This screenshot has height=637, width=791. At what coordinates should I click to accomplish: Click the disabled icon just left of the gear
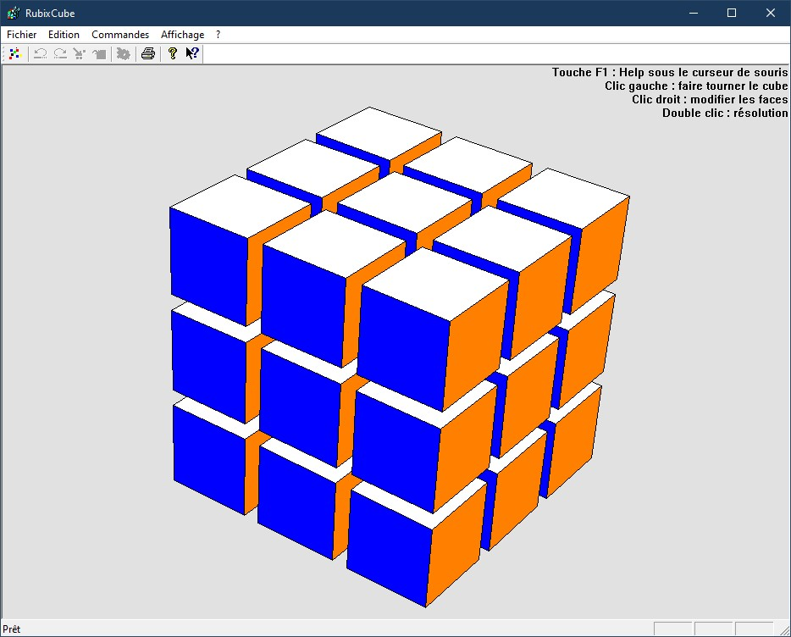pos(100,54)
